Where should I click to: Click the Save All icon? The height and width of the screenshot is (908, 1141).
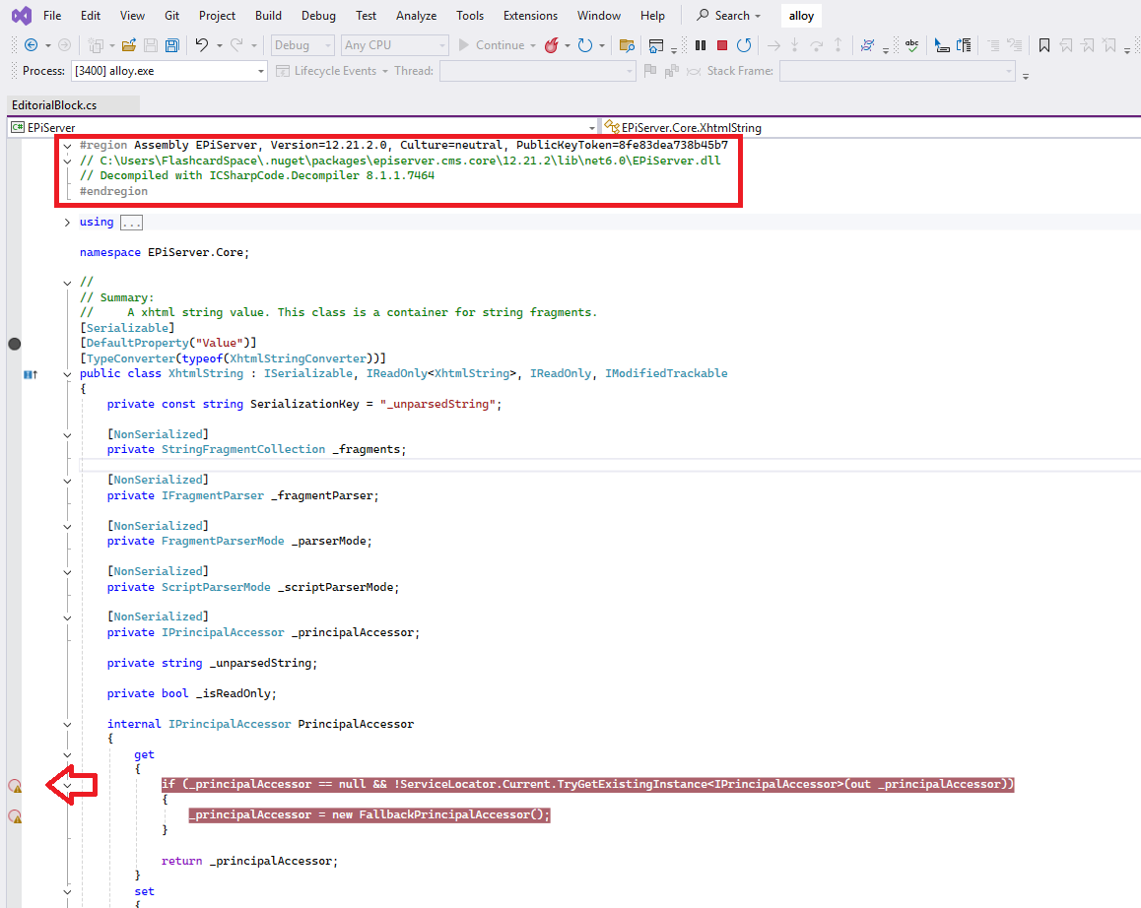(x=172, y=45)
